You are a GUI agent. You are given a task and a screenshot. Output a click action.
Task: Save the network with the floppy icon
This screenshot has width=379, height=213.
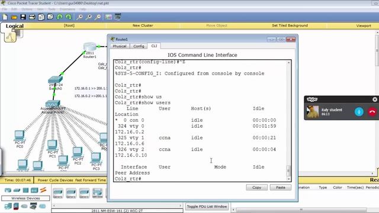(23, 17)
